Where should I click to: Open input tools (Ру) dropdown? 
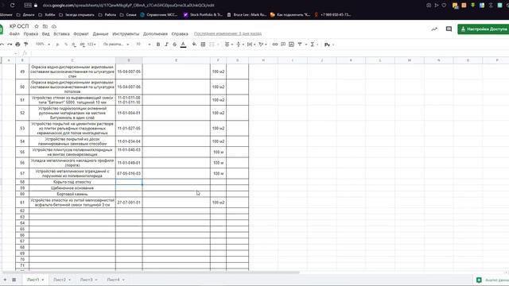tap(328, 44)
